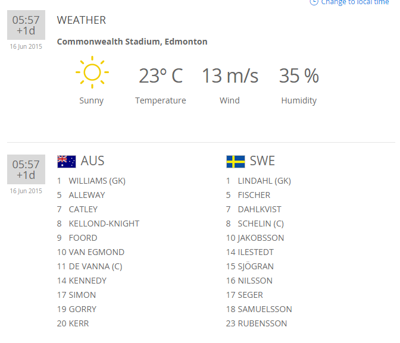Click the 35 % humidity value

(299, 76)
